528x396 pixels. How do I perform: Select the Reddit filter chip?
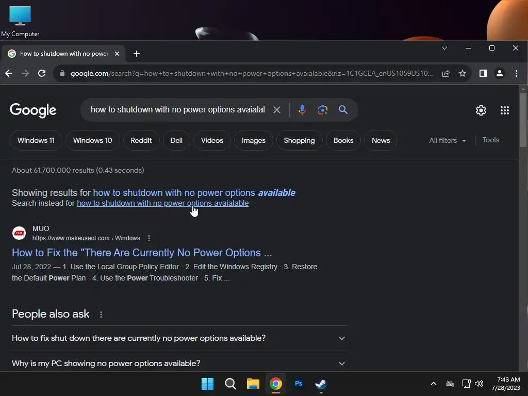[141, 140]
